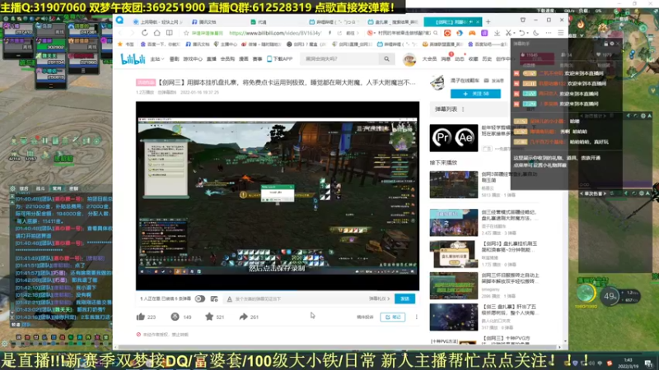Click the lock icon in danmaku helper
The width and height of the screenshot is (659, 370).
click(x=605, y=44)
